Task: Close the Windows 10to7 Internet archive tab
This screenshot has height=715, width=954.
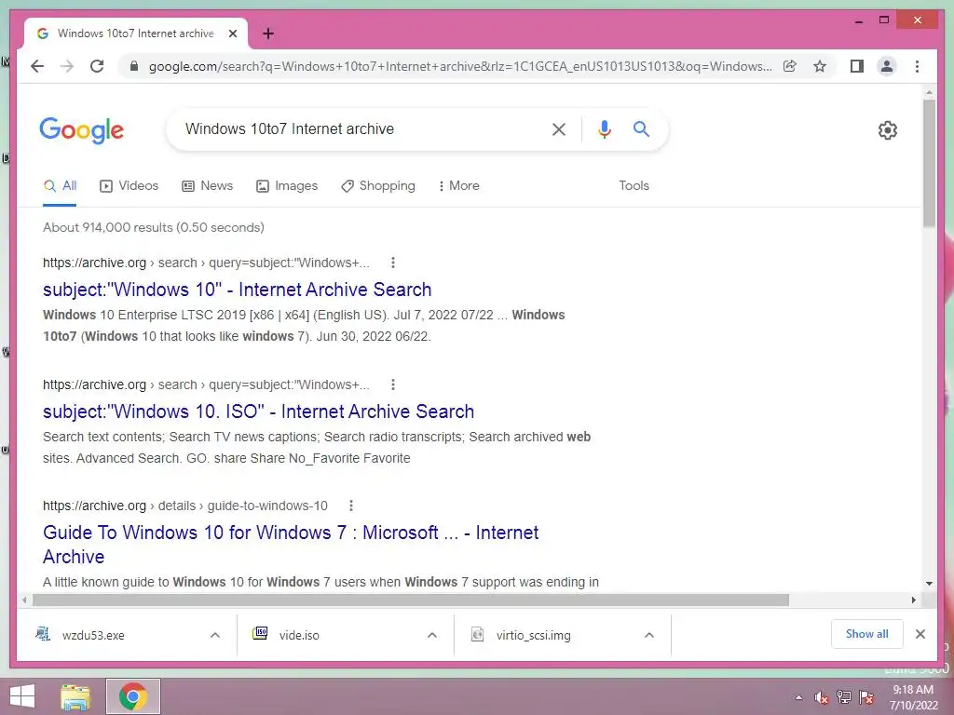Action: [x=232, y=34]
